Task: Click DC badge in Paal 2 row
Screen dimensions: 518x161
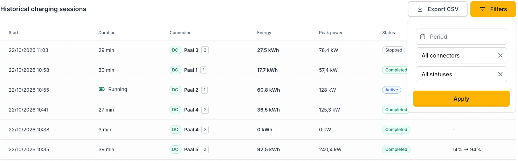Action: 175,90
